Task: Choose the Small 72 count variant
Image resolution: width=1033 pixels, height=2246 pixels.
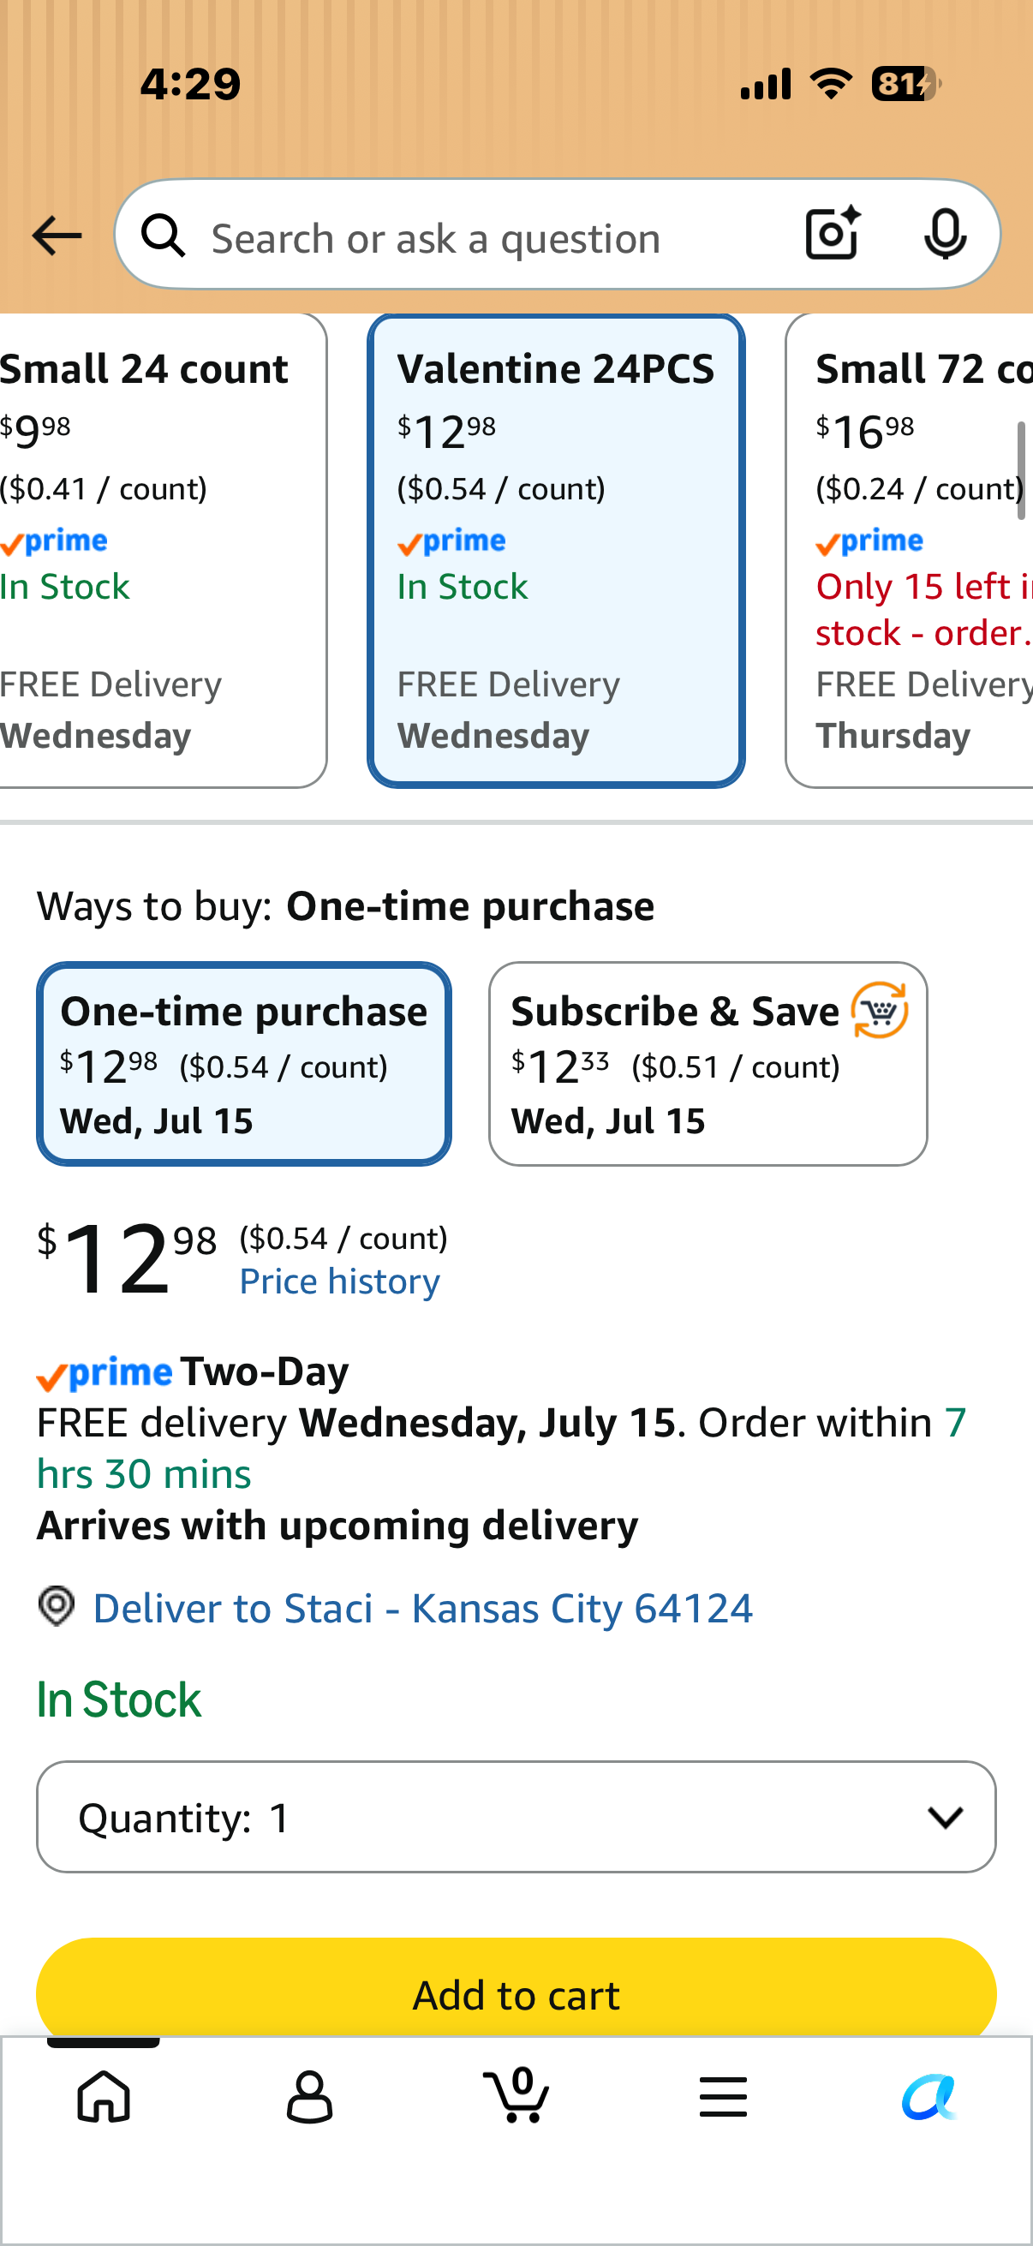Action: (x=909, y=550)
